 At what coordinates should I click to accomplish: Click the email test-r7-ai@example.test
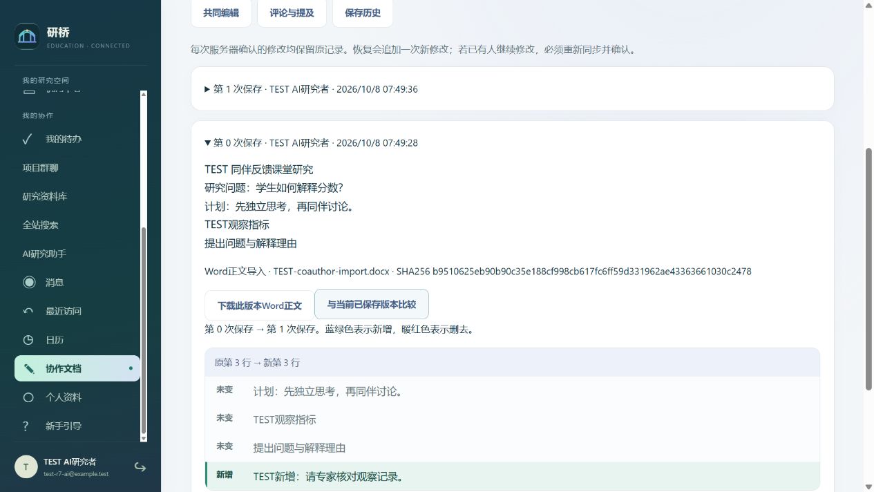76,474
